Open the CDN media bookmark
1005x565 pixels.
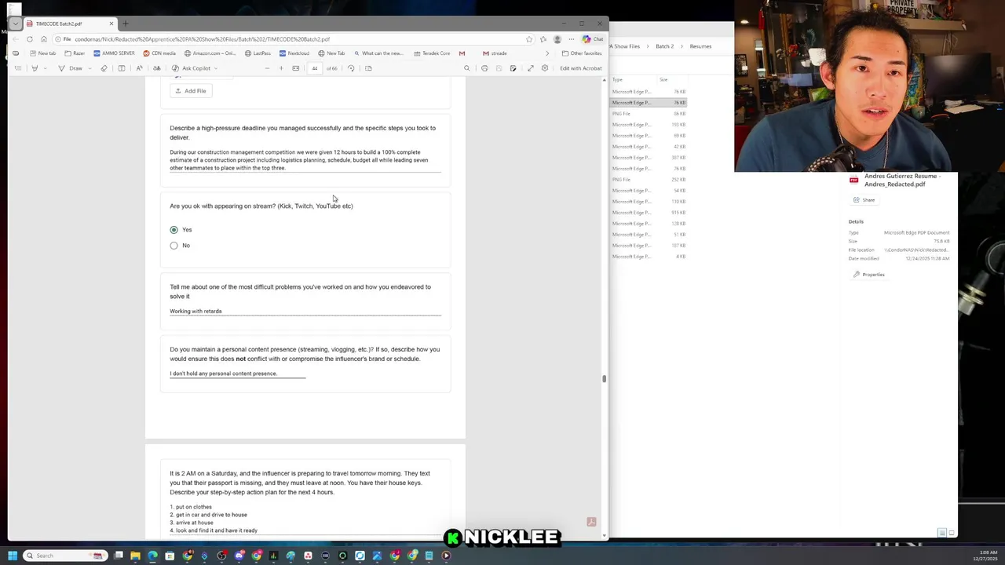160,53
